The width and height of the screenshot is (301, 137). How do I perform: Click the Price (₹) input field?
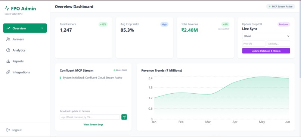point(254,44)
